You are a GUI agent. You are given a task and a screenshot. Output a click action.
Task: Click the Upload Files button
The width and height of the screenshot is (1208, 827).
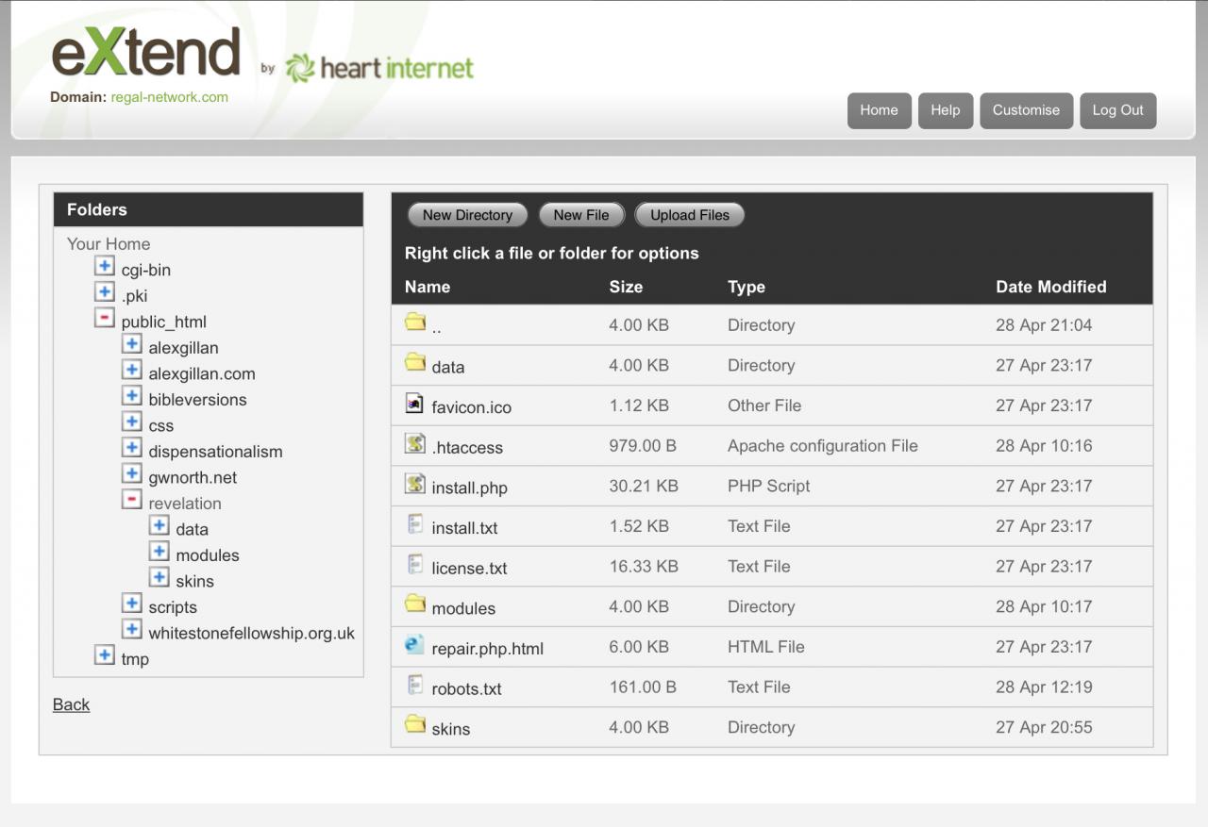[x=690, y=215]
